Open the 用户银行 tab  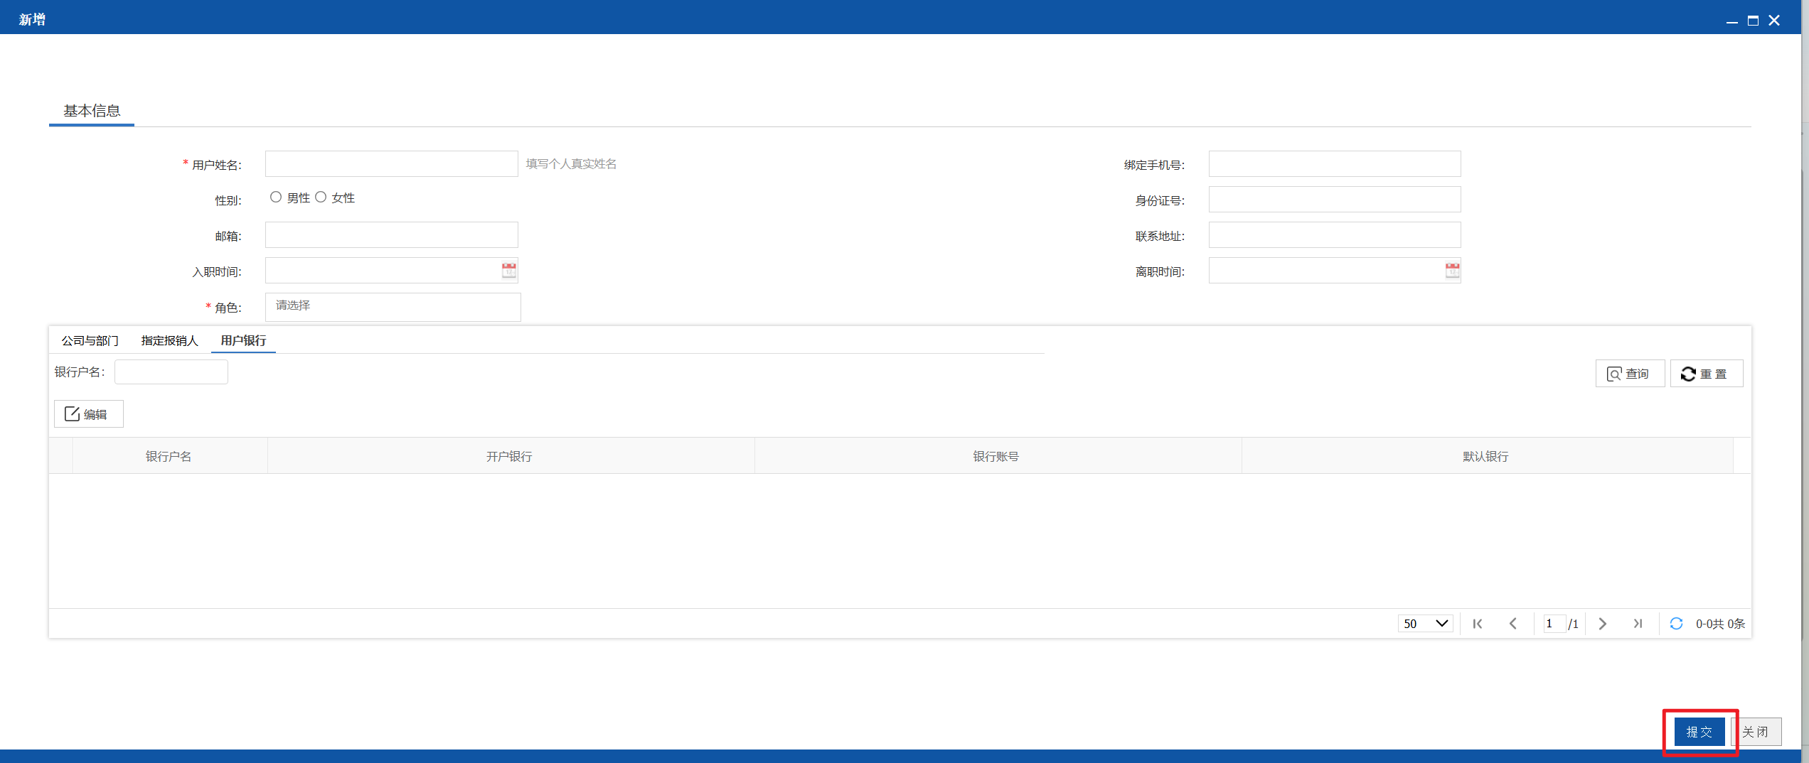pyautogui.click(x=243, y=341)
